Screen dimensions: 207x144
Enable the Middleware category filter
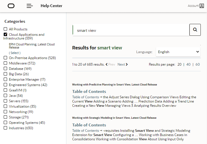(x=5, y=63)
